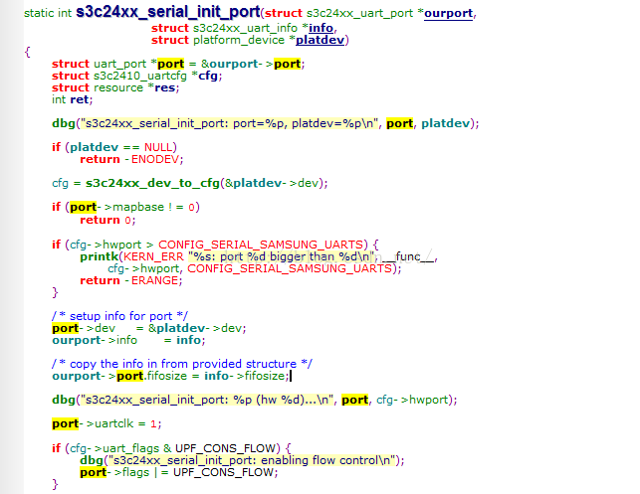Click the NULL keyword in platdev check

tap(158, 147)
